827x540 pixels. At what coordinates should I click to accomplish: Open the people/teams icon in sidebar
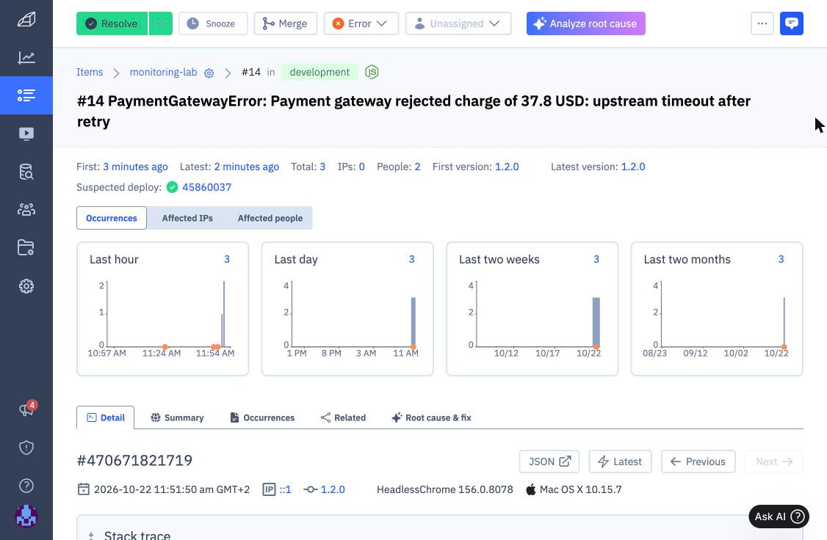(26, 210)
